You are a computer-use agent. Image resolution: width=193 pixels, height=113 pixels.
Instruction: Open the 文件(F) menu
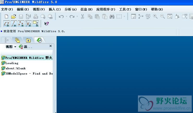(7, 9)
